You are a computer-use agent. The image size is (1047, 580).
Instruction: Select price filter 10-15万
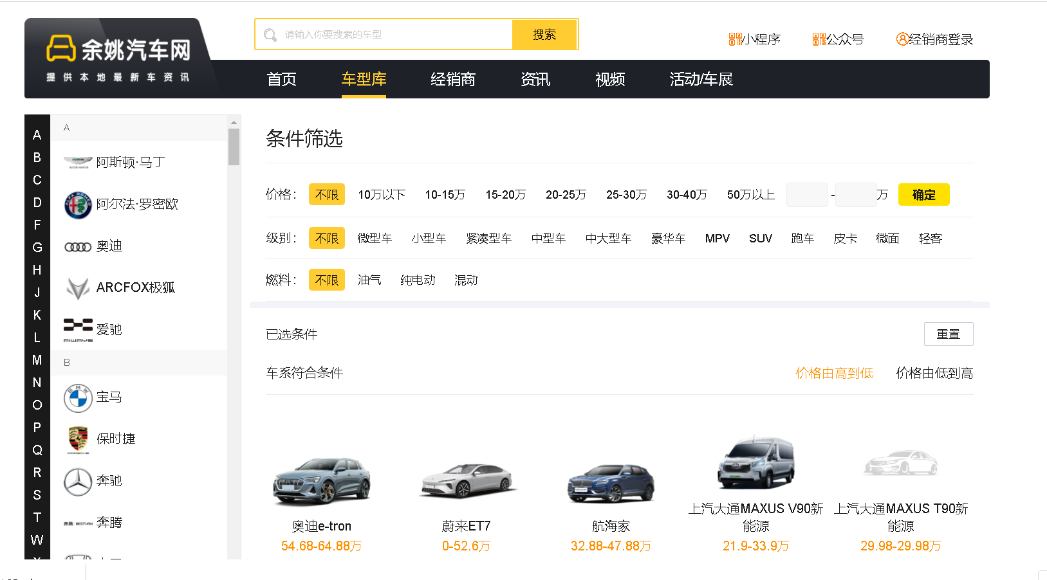[445, 194]
